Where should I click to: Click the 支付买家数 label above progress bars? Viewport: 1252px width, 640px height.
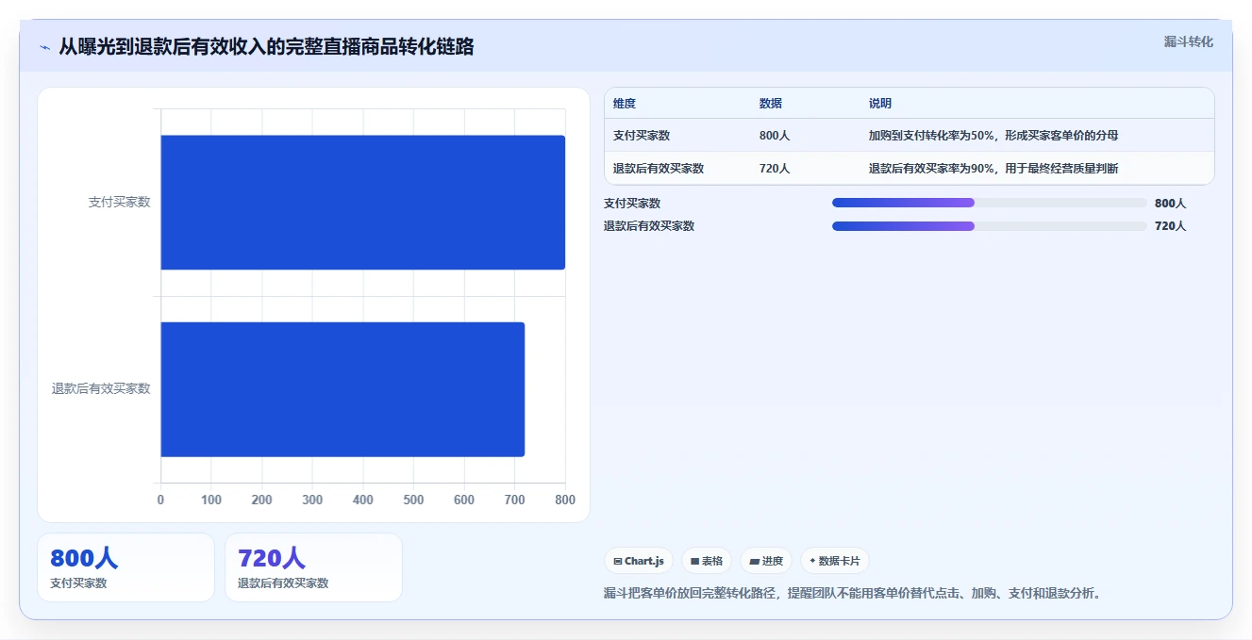[632, 204]
